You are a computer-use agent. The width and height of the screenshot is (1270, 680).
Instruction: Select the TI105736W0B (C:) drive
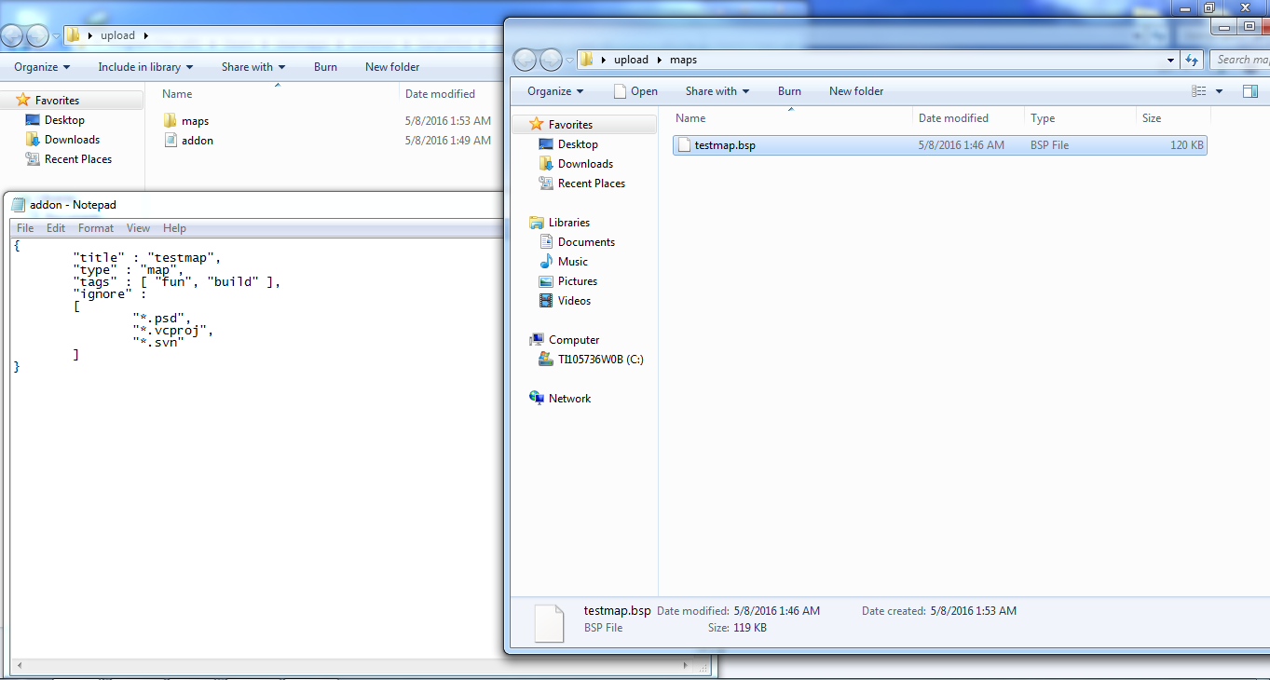click(x=600, y=360)
